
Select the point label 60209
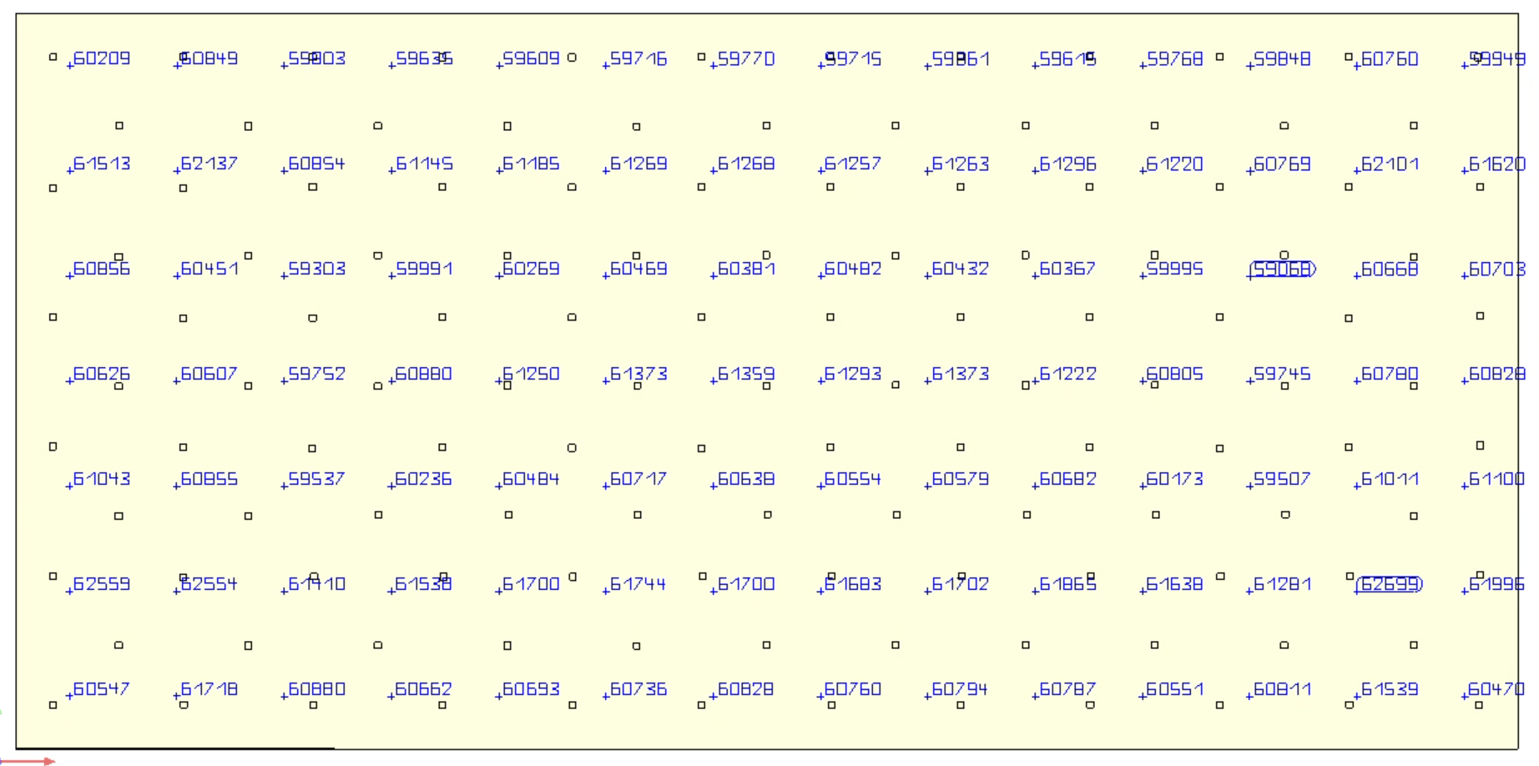pyautogui.click(x=102, y=58)
